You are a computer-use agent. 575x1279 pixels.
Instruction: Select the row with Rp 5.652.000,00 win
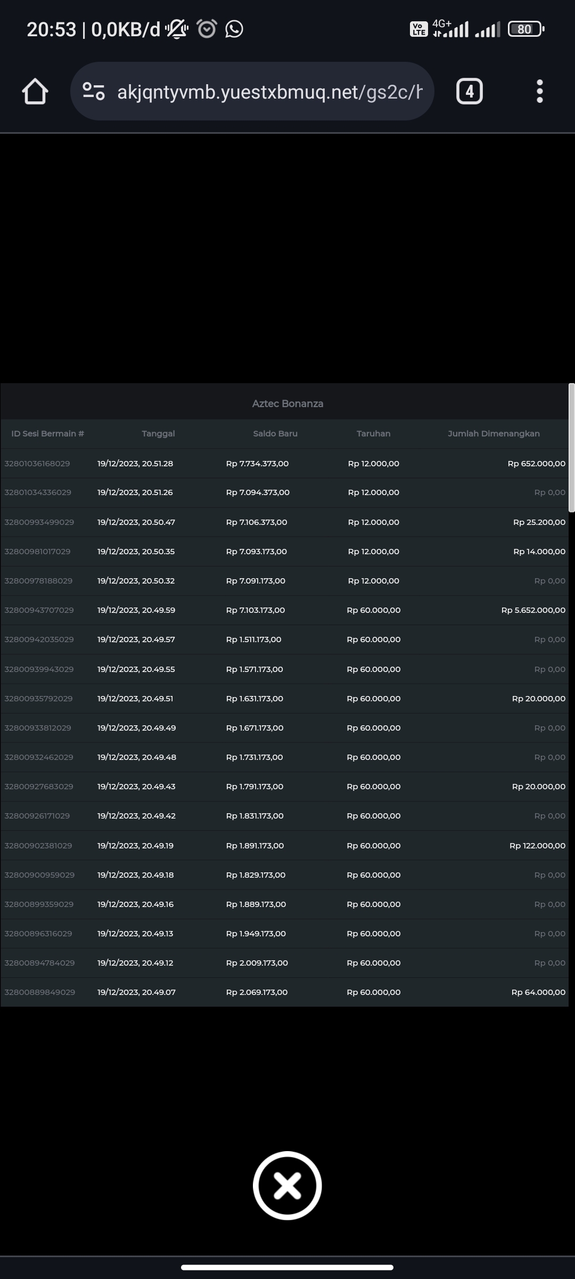point(533,610)
